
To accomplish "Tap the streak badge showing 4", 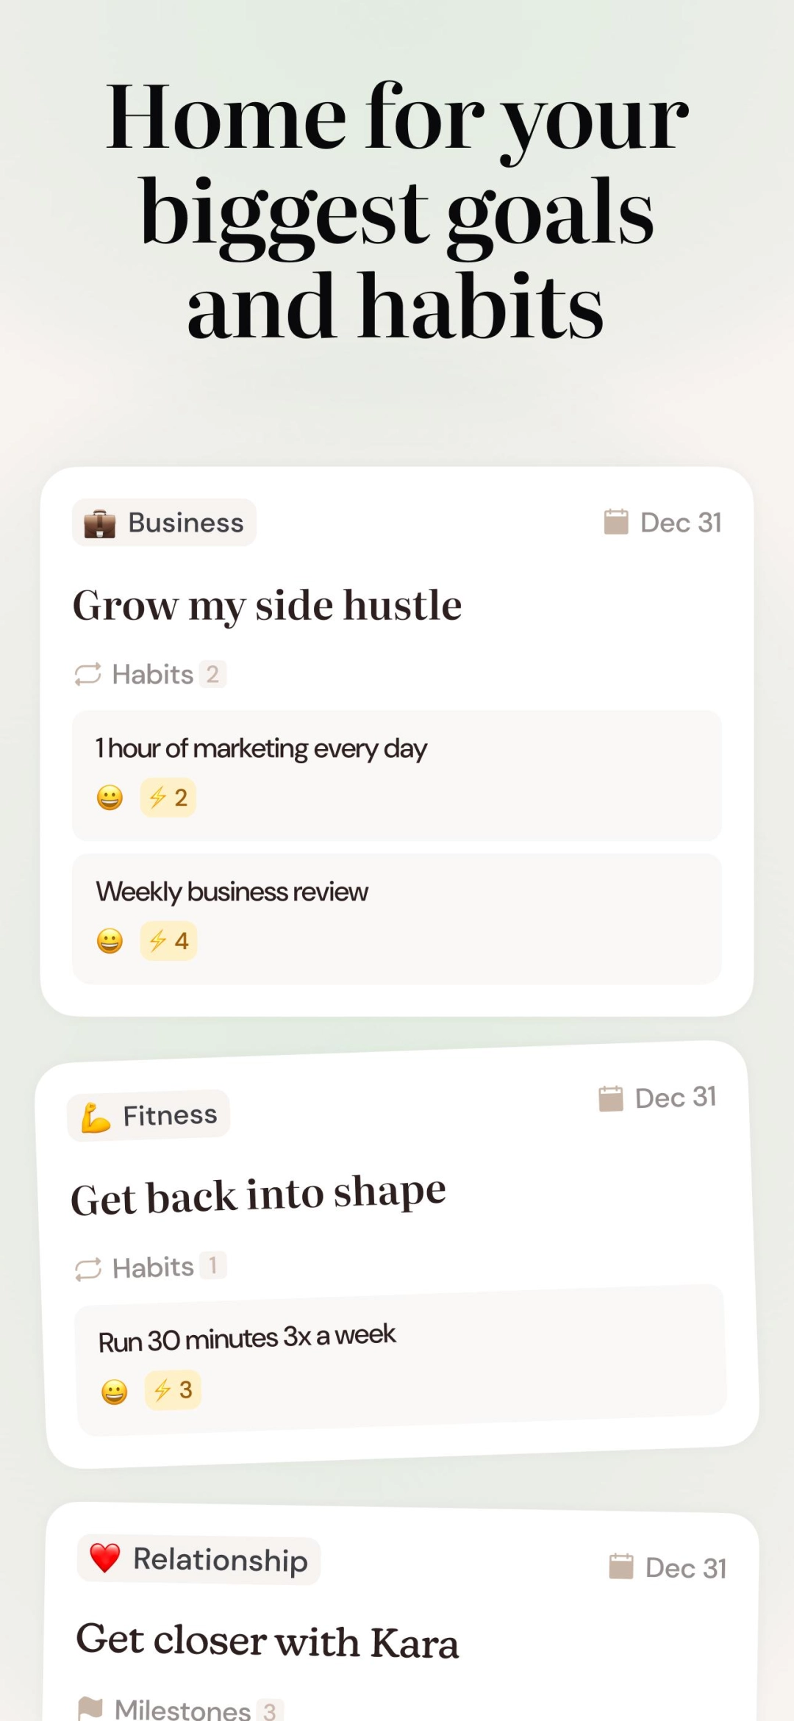I will [169, 941].
